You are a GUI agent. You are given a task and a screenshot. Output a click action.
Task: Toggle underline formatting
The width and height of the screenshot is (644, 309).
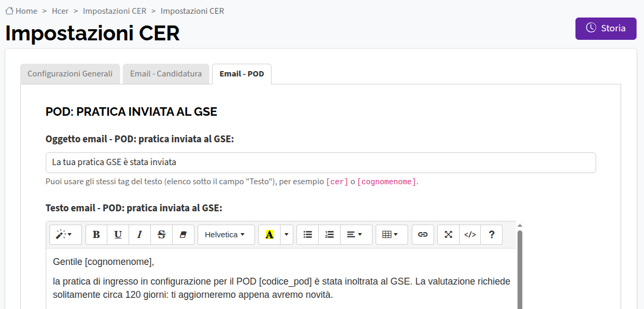[118, 234]
